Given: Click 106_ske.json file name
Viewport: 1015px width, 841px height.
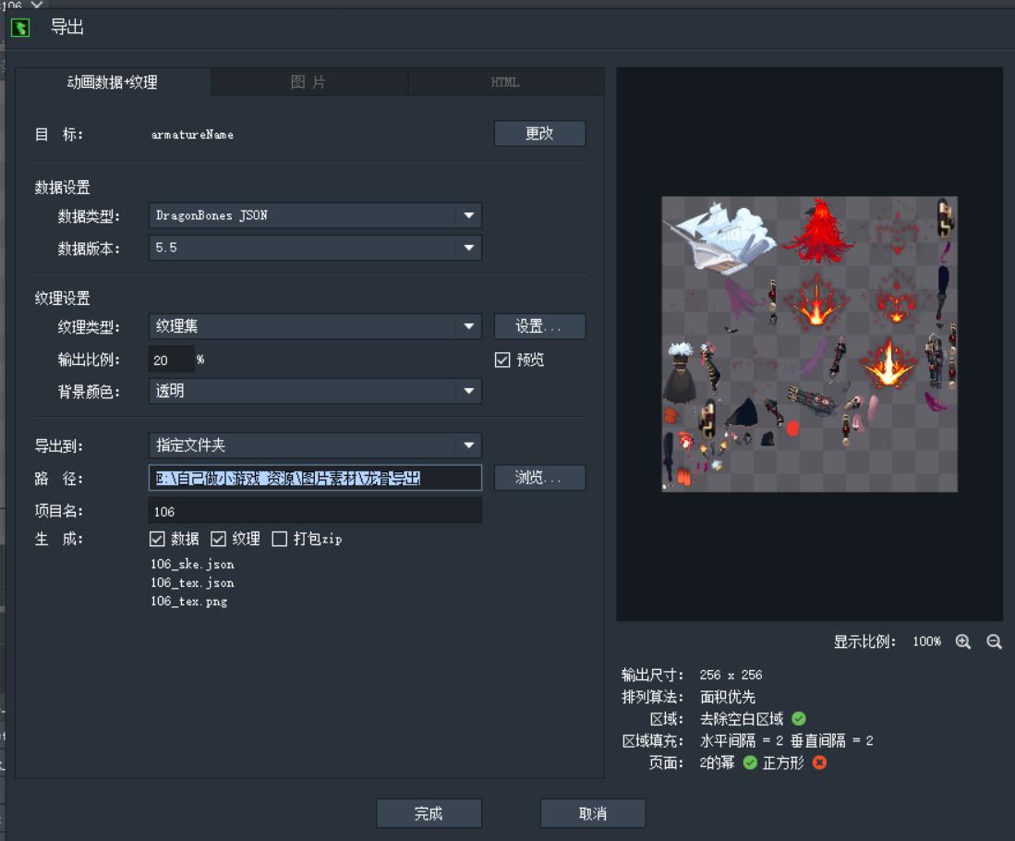Looking at the screenshot, I should point(192,565).
